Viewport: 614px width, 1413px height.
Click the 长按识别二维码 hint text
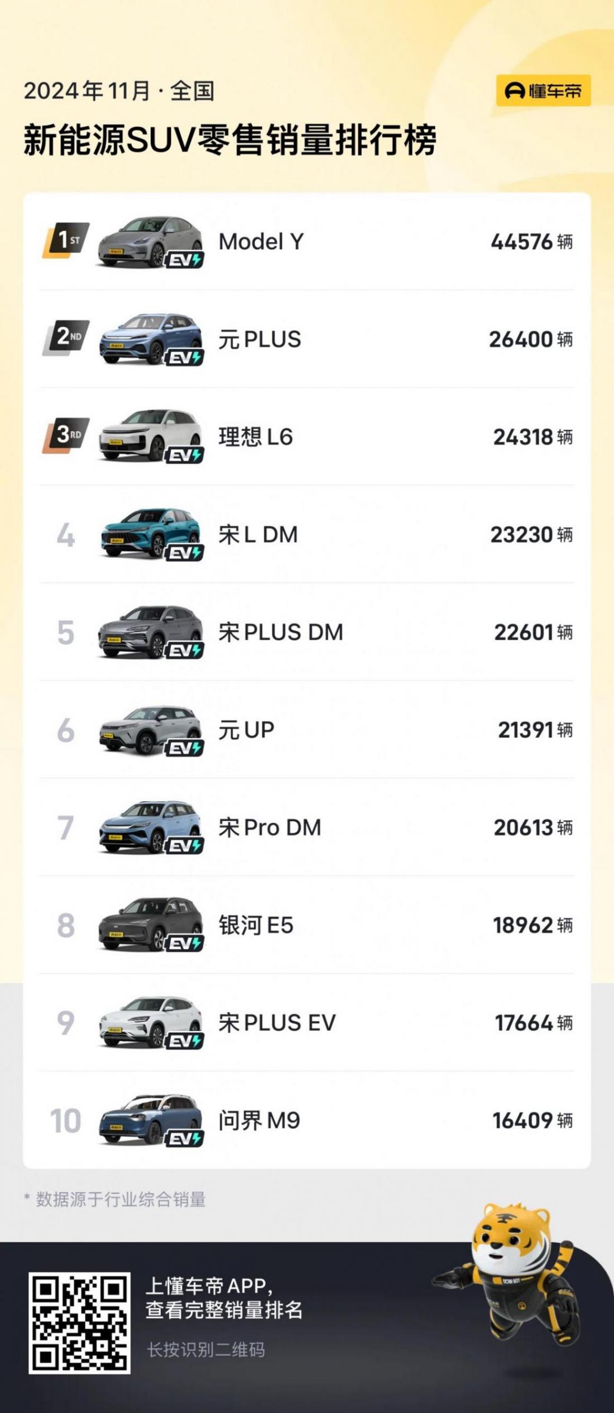(206, 1350)
